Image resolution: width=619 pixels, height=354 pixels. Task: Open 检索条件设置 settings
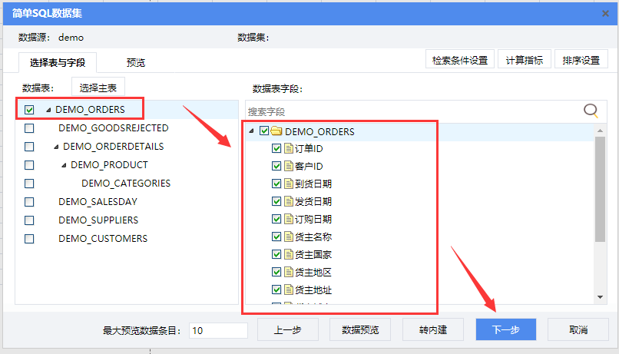pyautogui.click(x=459, y=60)
